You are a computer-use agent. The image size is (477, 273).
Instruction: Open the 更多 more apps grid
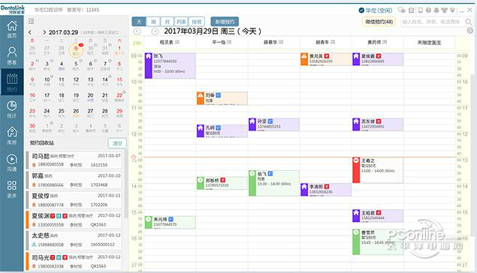tap(12, 189)
